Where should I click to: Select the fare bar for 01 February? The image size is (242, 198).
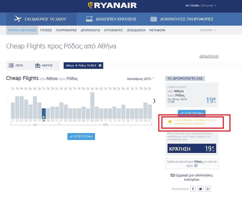[x=62, y=110]
